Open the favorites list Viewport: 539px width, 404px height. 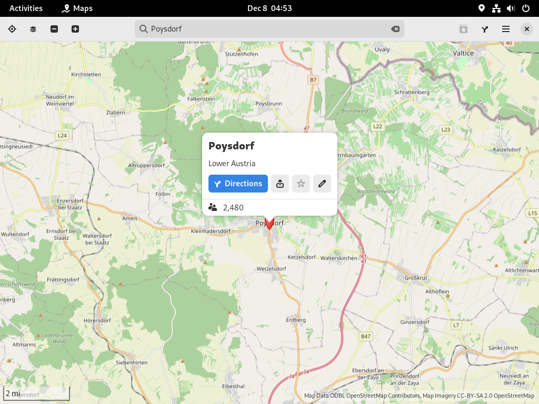[463, 29]
